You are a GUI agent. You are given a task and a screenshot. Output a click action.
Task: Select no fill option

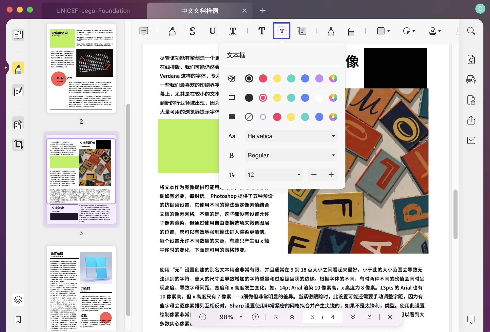click(249, 117)
